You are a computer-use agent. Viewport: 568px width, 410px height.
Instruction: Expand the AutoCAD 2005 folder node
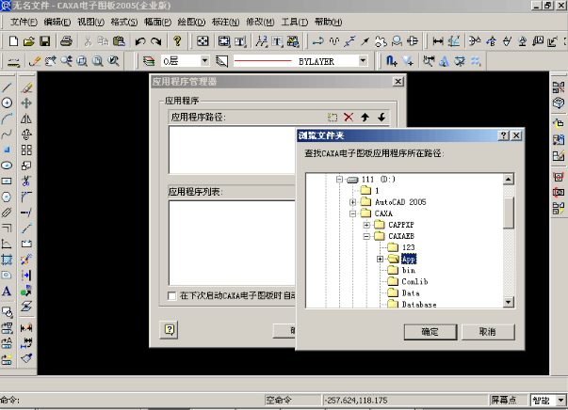[352, 202]
